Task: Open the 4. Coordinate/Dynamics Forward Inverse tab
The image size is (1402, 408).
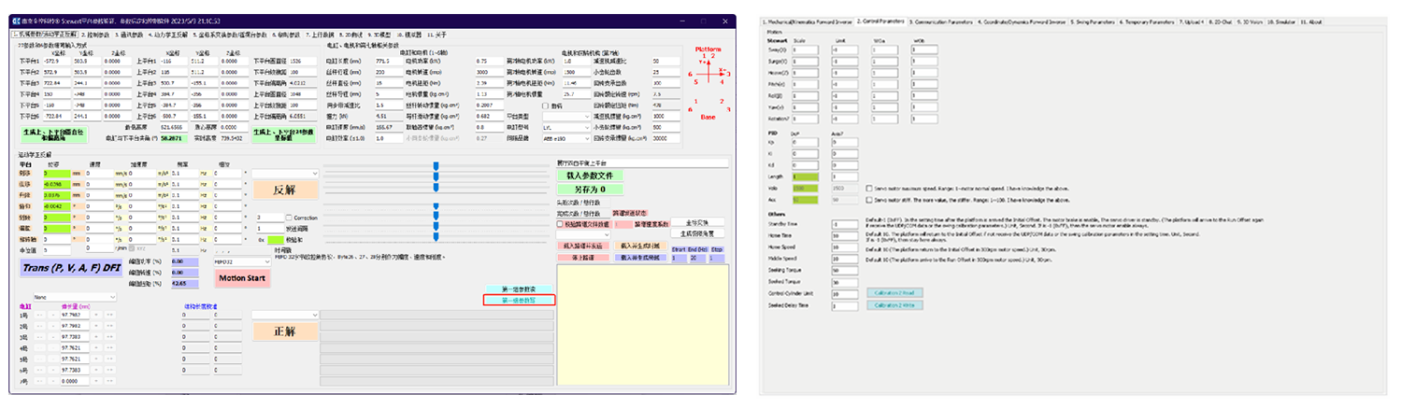Action: (x=1023, y=21)
